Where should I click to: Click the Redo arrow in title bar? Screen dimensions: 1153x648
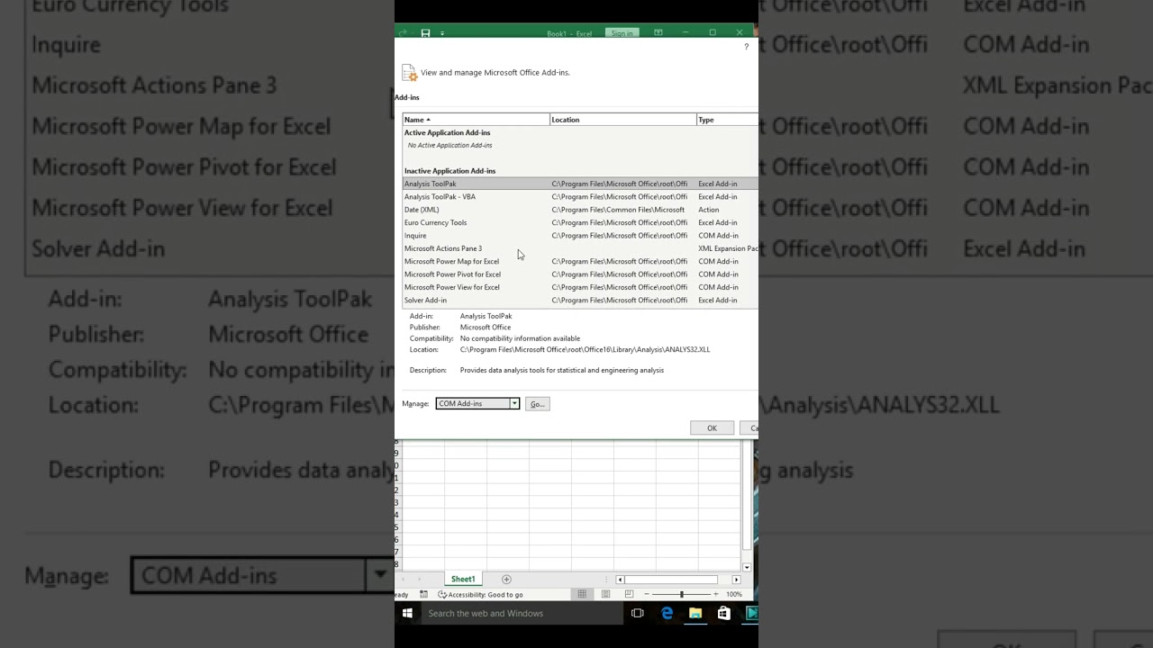(x=403, y=33)
